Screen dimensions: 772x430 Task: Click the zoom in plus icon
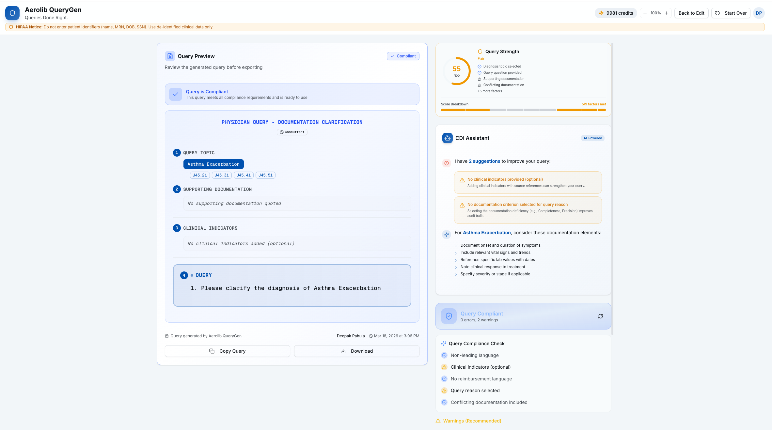click(667, 13)
